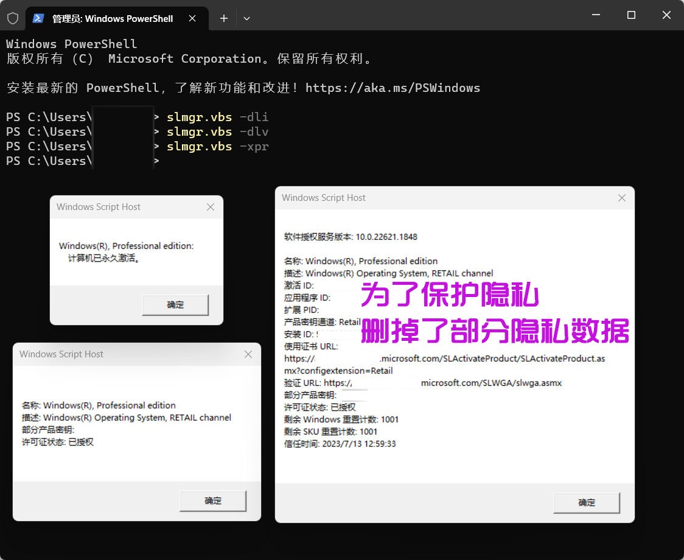
Task: Click the 剩余 SKU 重置计数: 1001 line
Action: point(330,432)
